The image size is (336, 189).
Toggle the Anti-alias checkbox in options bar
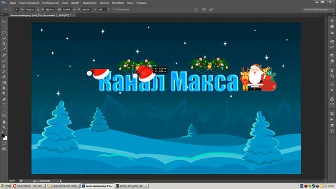pos(114,9)
